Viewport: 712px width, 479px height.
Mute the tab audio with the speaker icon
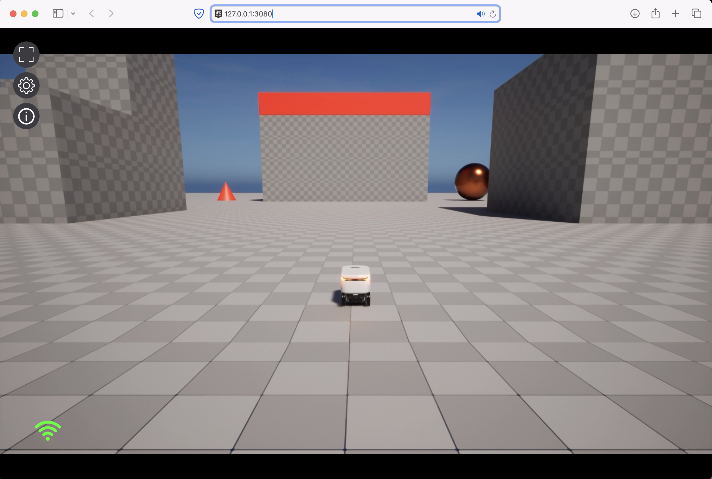[480, 14]
